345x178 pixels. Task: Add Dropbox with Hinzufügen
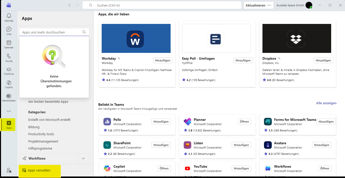323,60
